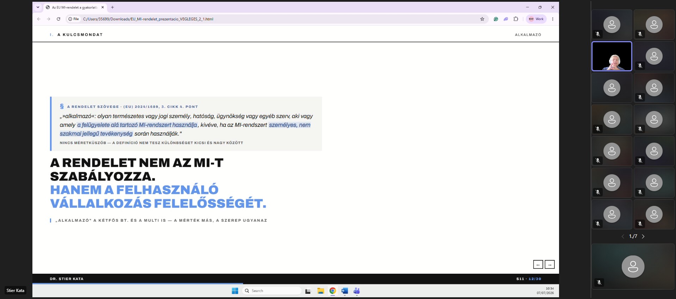The height and width of the screenshot is (299, 676).
Task: Click the "NINCS MÉRETKÜSZÖB" note line
Action: click(x=151, y=143)
